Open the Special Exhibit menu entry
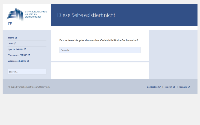Screen dimensions: 200x125 [15, 49]
